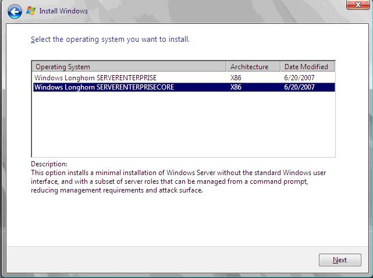The width and height of the screenshot is (373, 278).
Task: Click the Date Modified column header
Action: click(307, 66)
